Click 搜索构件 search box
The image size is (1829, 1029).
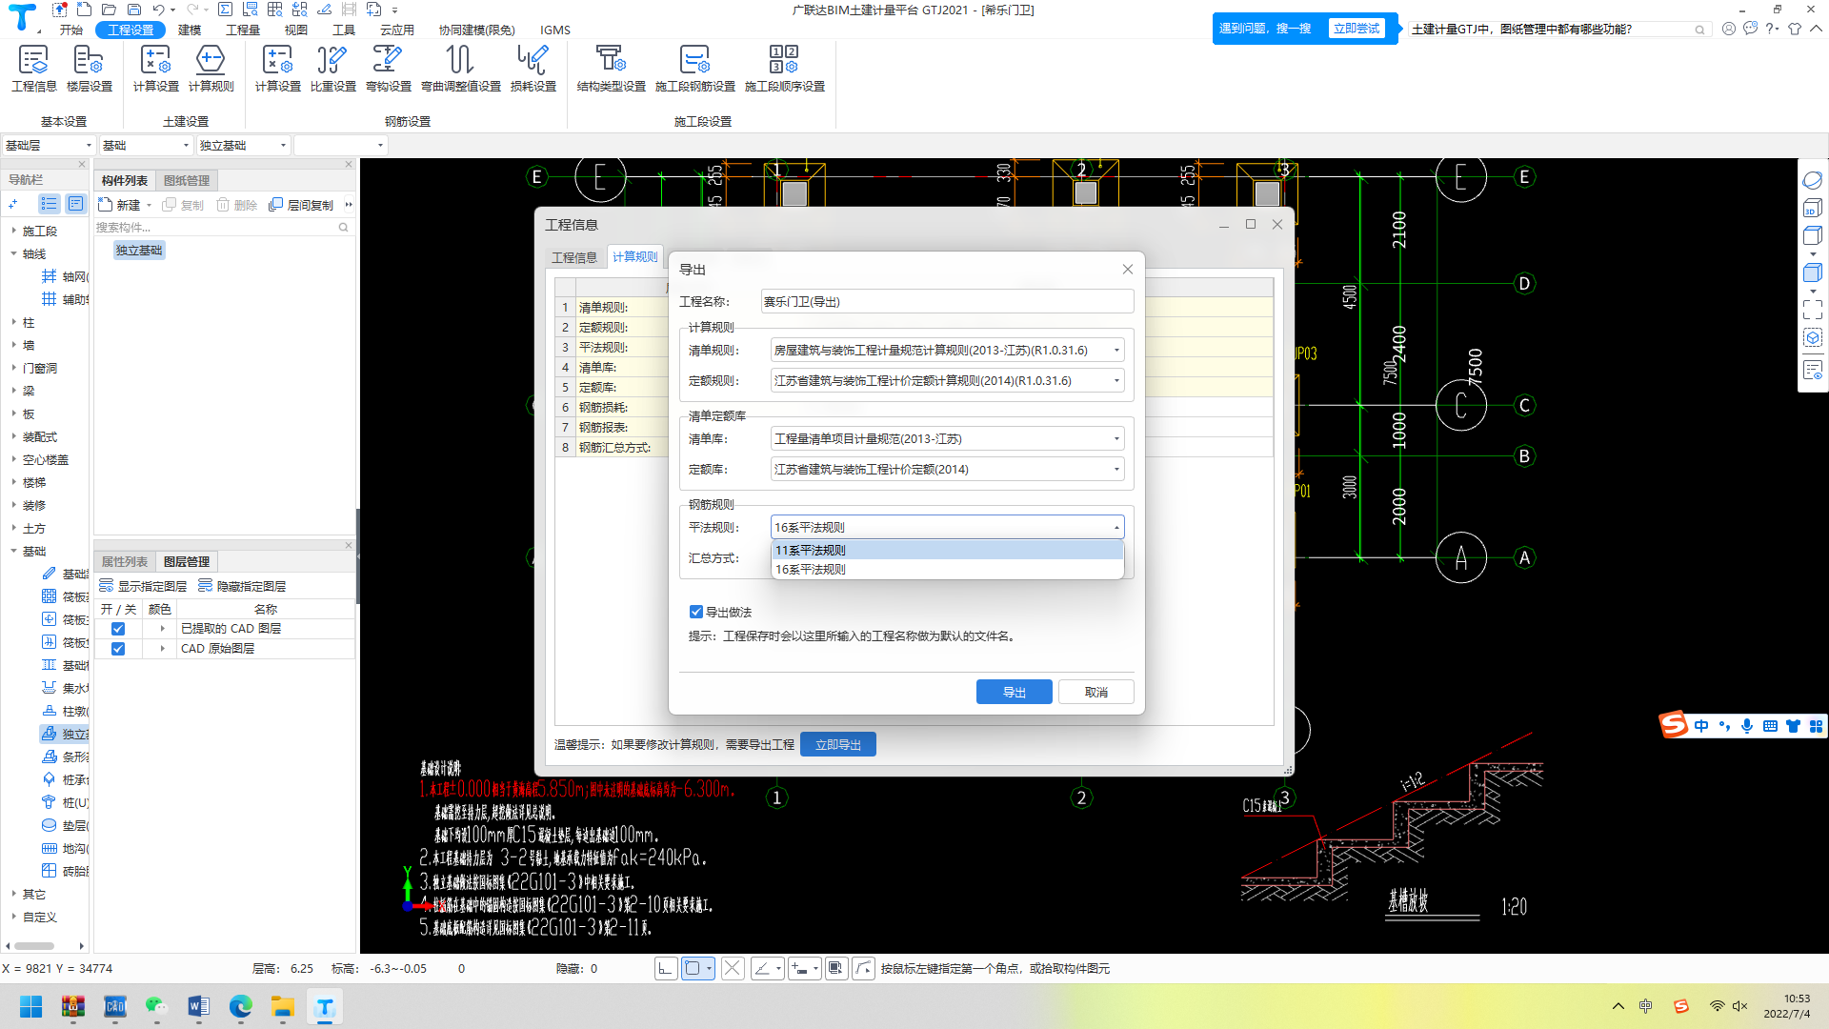(216, 227)
